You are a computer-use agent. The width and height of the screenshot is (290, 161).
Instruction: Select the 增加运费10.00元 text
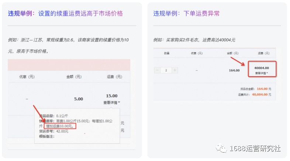coord(60,126)
